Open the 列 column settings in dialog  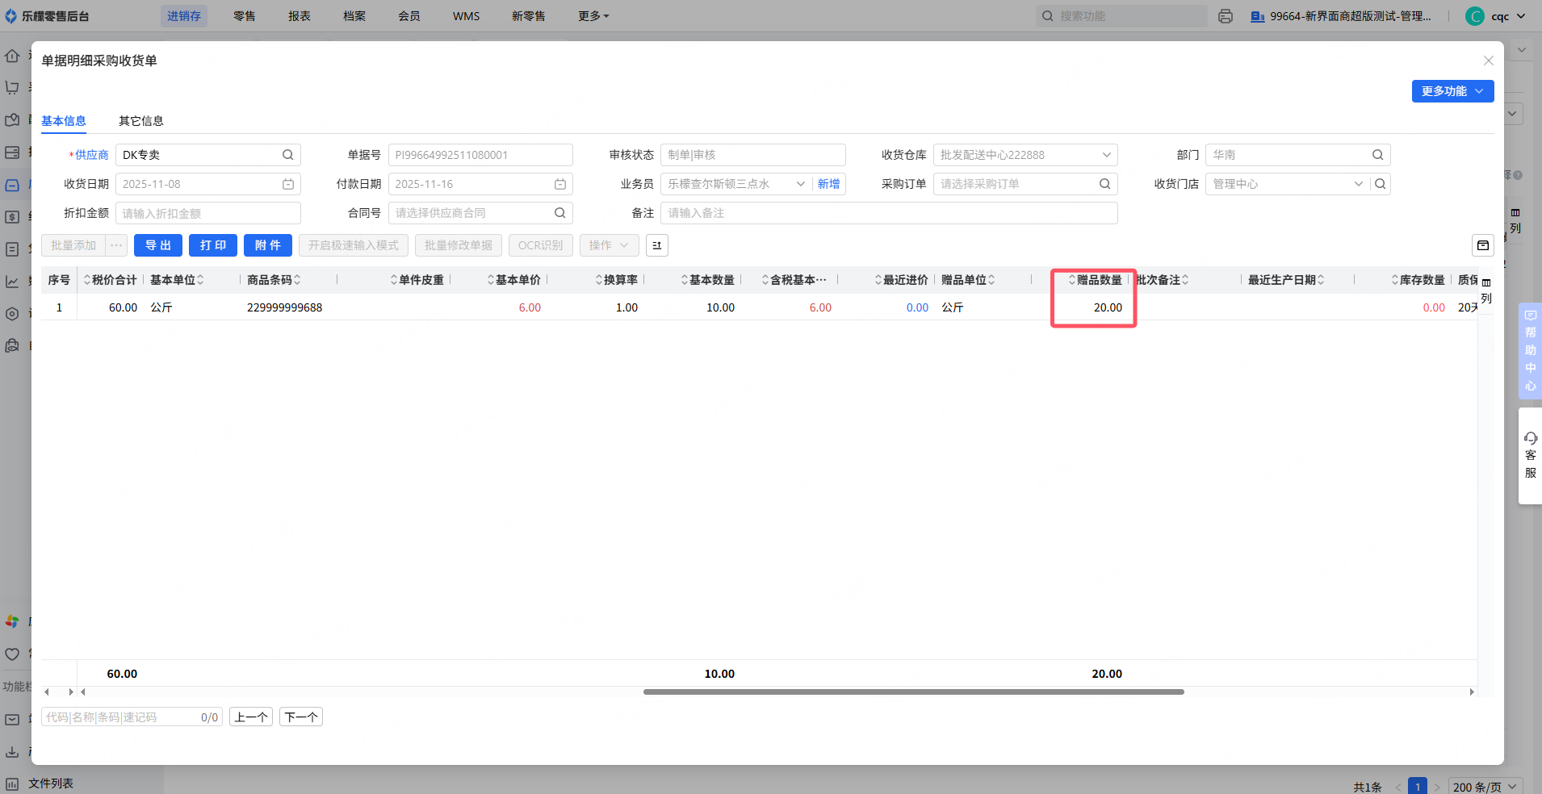coord(1486,291)
